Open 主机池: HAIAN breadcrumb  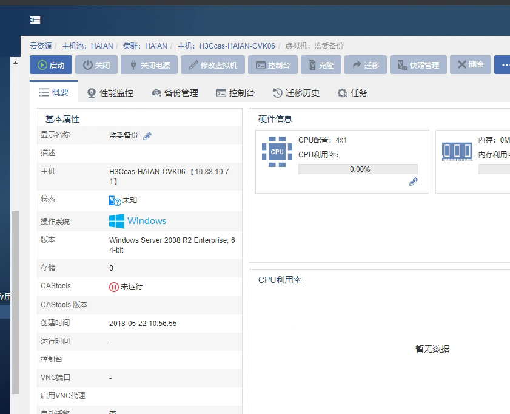[x=87, y=46]
